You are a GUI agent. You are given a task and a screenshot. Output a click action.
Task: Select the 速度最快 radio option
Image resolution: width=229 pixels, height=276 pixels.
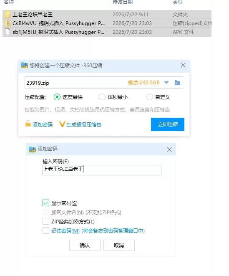[x=57, y=97]
